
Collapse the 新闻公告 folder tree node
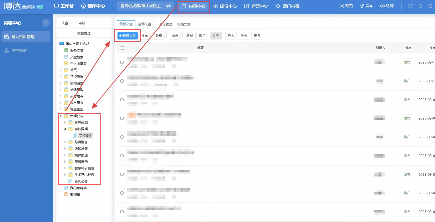tap(61, 116)
